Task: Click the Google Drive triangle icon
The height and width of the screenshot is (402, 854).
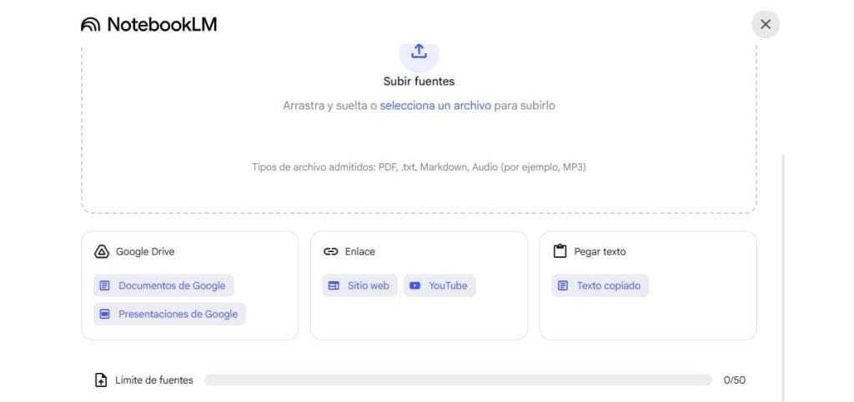Action: click(x=102, y=251)
